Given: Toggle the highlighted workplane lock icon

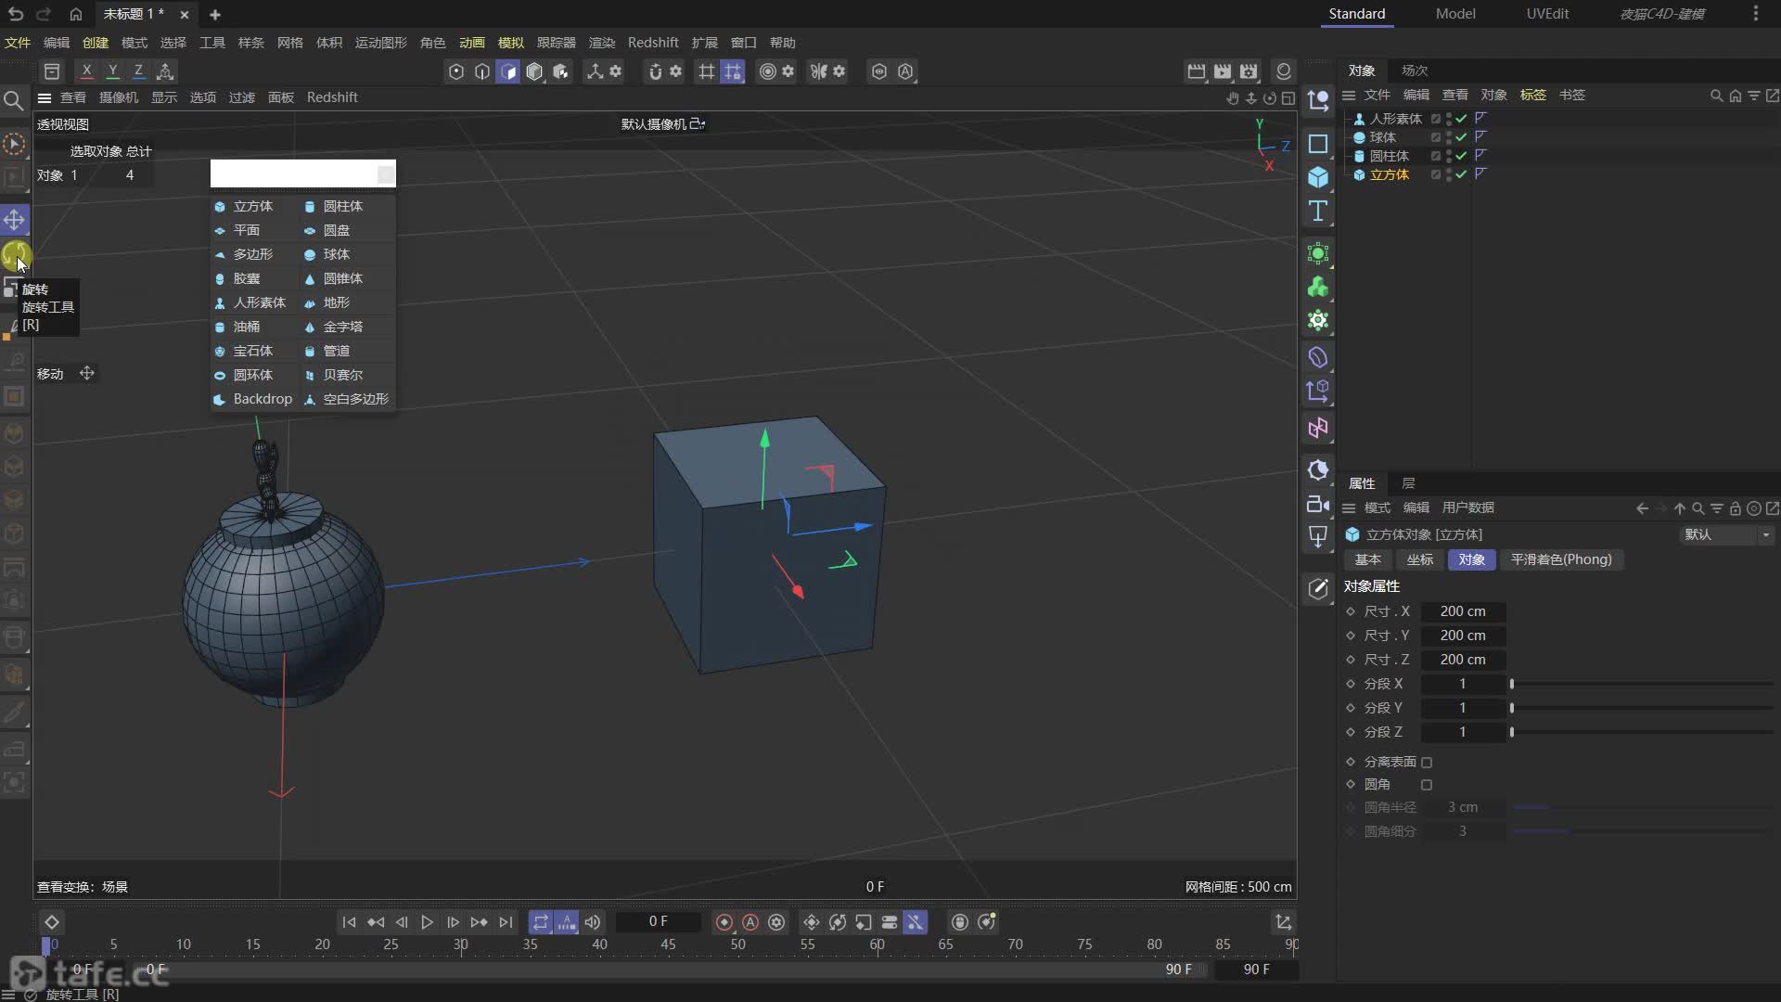Looking at the screenshot, I should (x=733, y=71).
